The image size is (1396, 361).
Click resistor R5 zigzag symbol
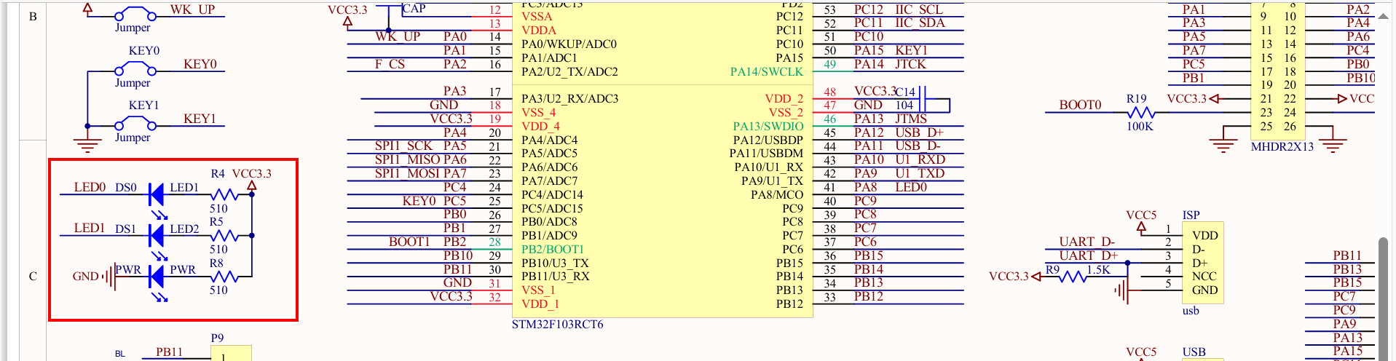[x=224, y=235]
